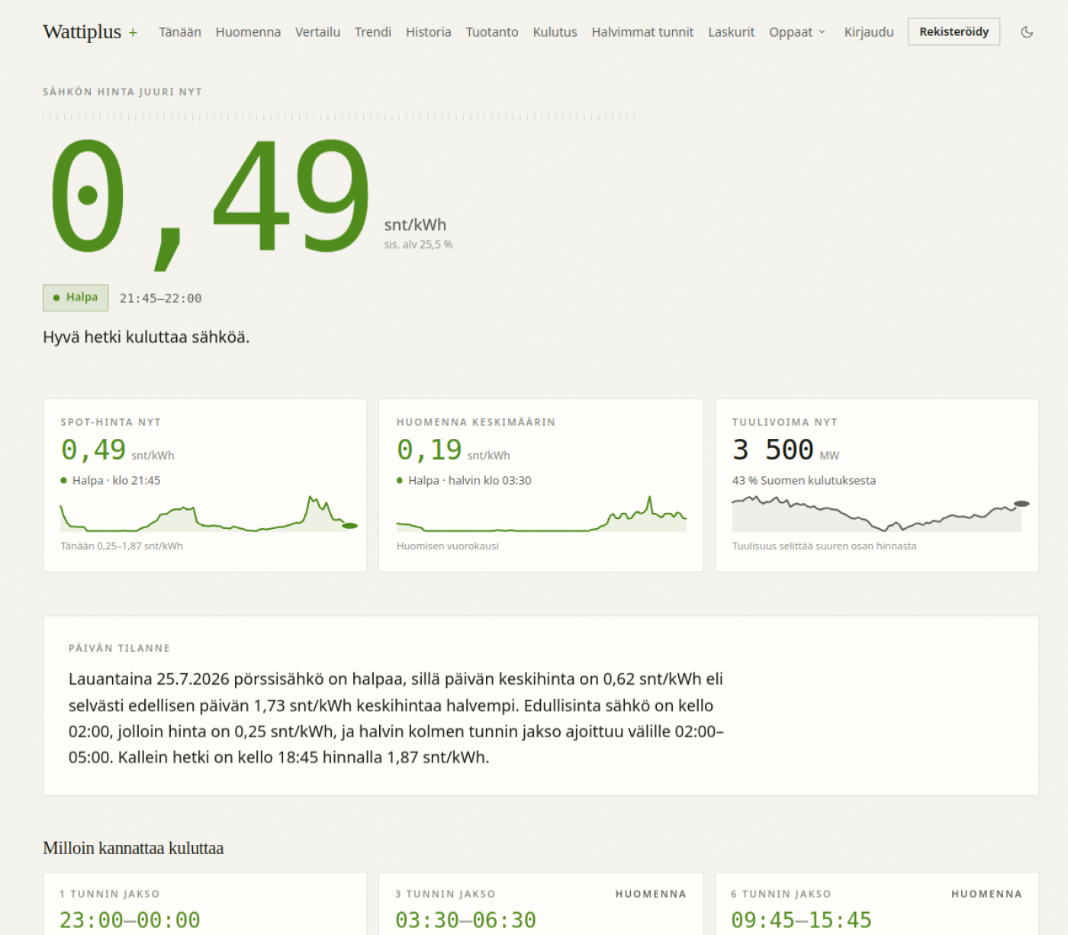
Task: Click the tick-mark timeline strip above the price
Action: (339, 118)
